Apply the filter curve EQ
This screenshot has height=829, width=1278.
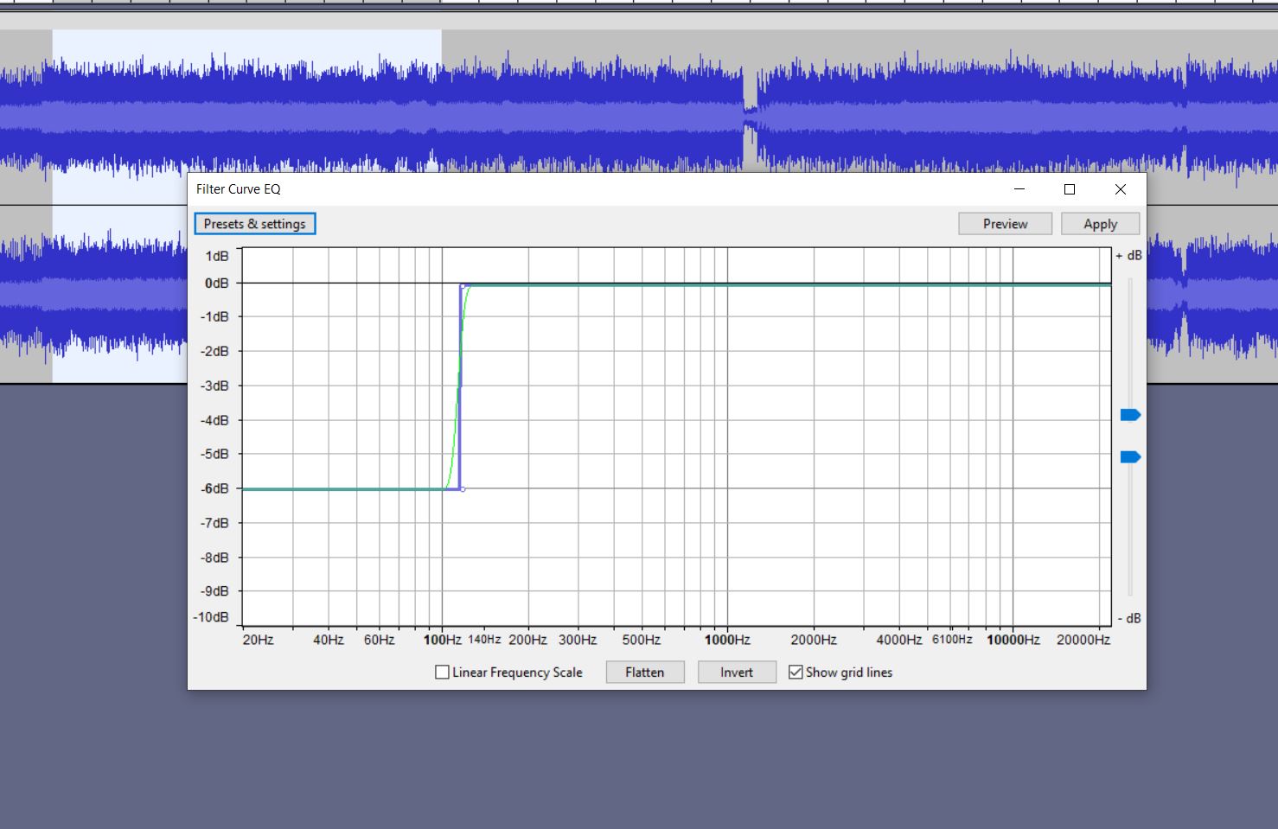[x=1100, y=224]
